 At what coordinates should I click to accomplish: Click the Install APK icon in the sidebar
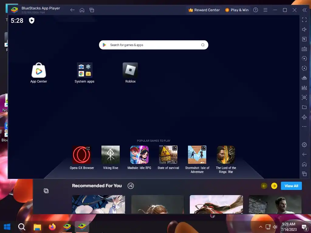[x=304, y=88]
